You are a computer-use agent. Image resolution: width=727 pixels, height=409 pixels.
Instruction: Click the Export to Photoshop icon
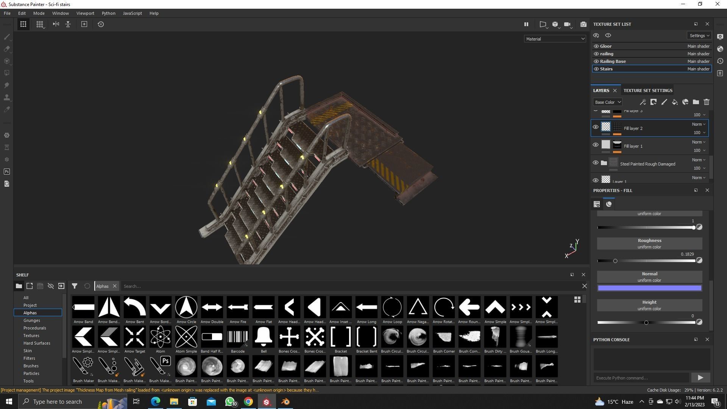coord(6,172)
